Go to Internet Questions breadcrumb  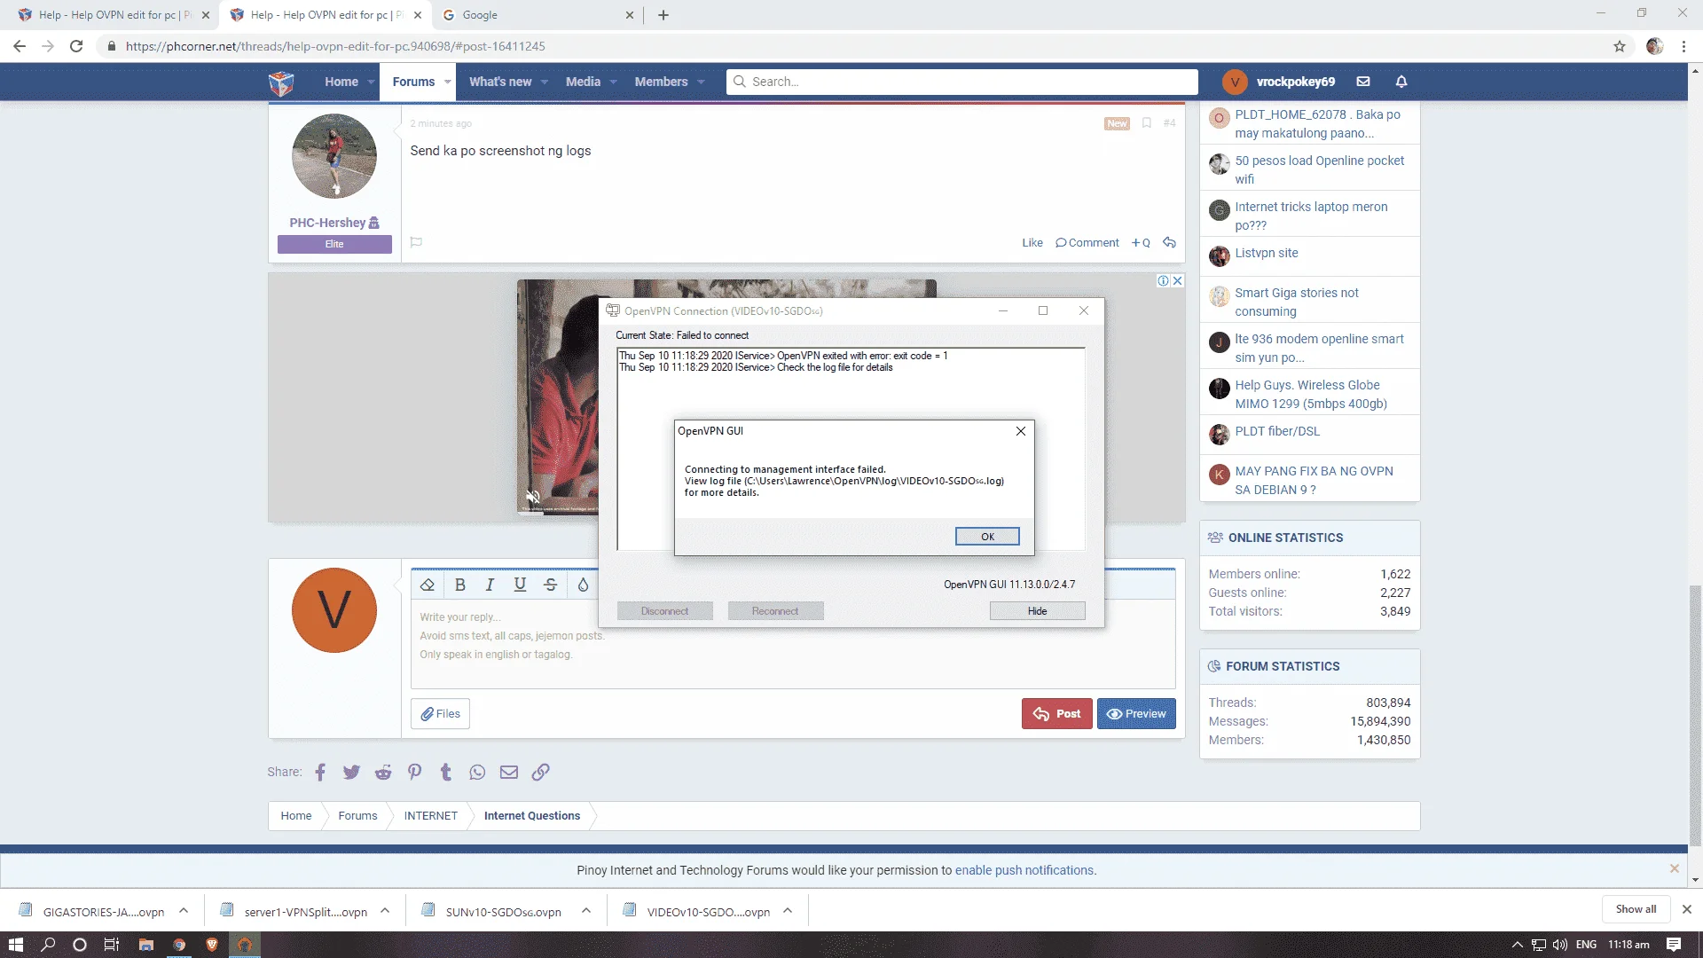click(532, 816)
